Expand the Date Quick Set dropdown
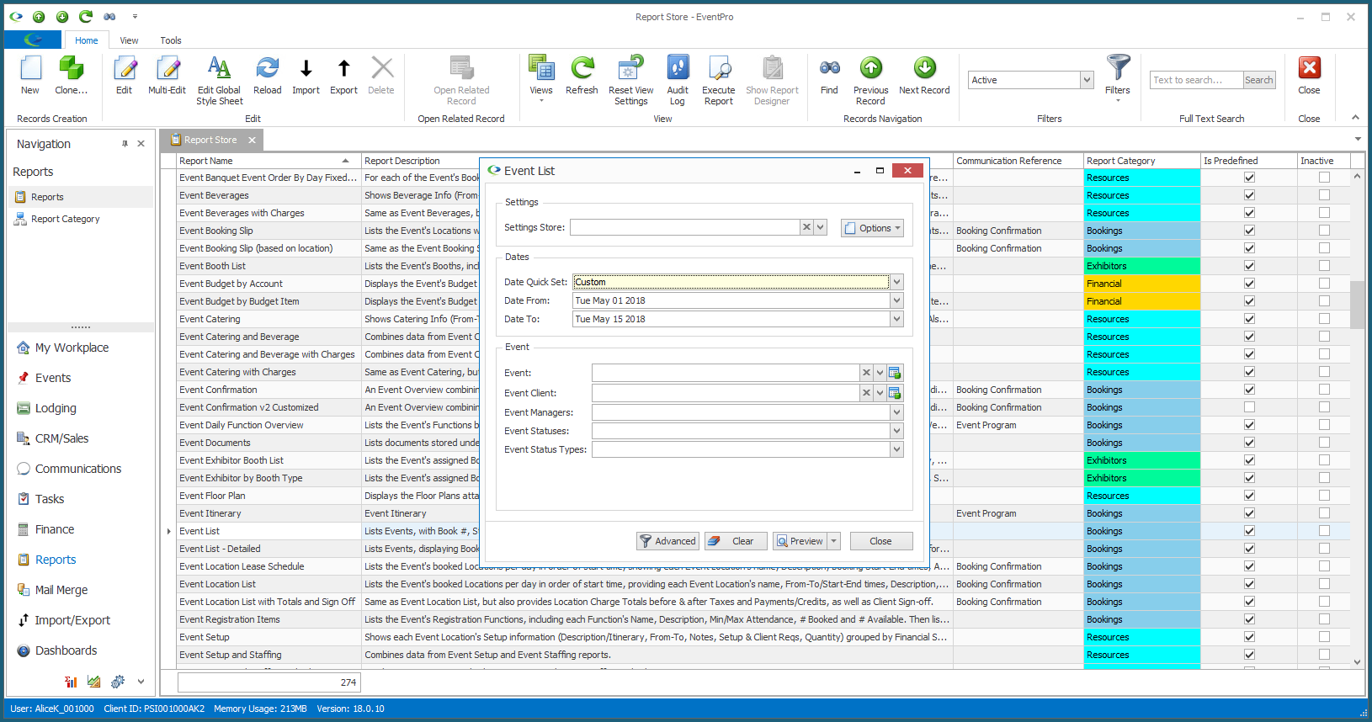The image size is (1372, 722). tap(896, 282)
